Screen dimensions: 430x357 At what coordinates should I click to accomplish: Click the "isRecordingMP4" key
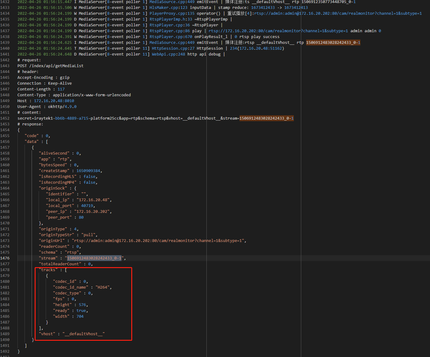[58, 182]
